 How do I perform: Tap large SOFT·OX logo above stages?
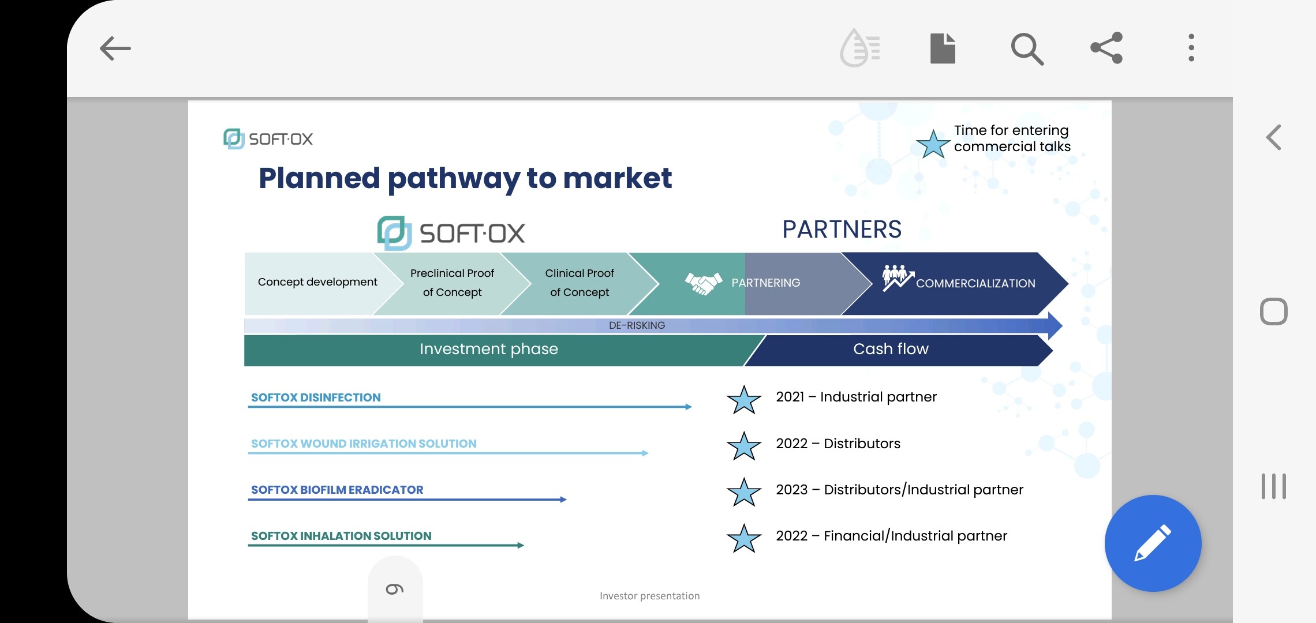click(451, 233)
